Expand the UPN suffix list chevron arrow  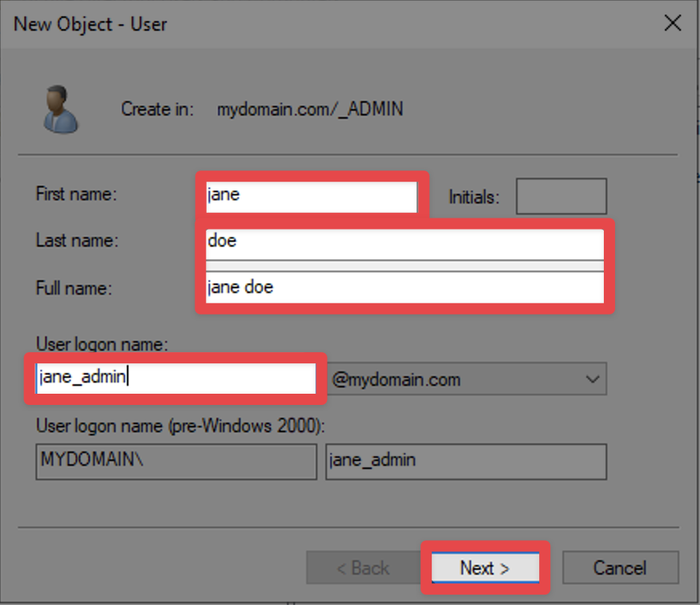592,379
